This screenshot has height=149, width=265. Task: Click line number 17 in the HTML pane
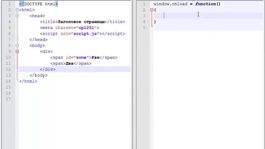8,99
